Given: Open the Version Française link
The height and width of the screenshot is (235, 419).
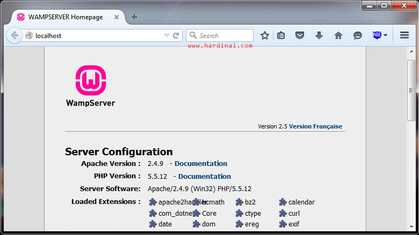Looking at the screenshot, I should click(x=315, y=126).
